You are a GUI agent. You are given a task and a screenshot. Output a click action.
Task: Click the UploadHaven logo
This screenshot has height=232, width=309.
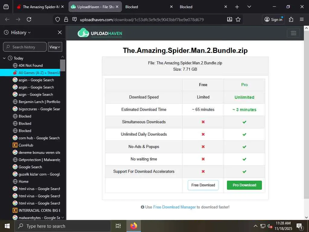point(100,33)
